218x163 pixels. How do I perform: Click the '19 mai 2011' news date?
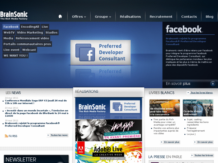click(11, 121)
